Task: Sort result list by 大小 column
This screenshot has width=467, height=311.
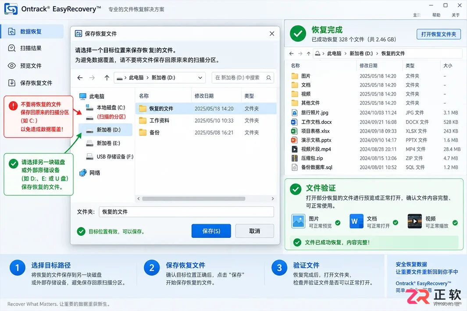Action: point(448,65)
